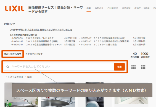Click the 2025タイル建材総合 entry
156x107 pixels.
point(105,45)
